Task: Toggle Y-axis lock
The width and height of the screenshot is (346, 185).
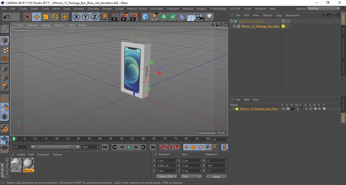Action: [85, 17]
